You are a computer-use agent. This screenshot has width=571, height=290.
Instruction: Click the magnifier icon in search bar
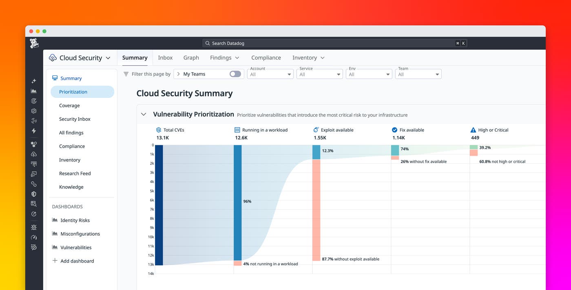coord(208,43)
